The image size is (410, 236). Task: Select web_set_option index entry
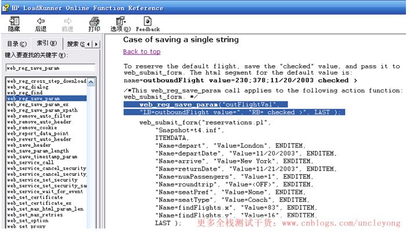27,220
